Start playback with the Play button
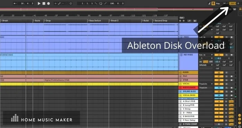242x128 pixels. click(39, 3)
